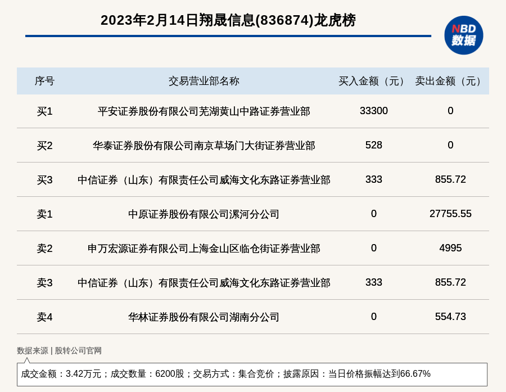506x392 pixels.
Task: Select the 卖3 row label
Action: 44,283
